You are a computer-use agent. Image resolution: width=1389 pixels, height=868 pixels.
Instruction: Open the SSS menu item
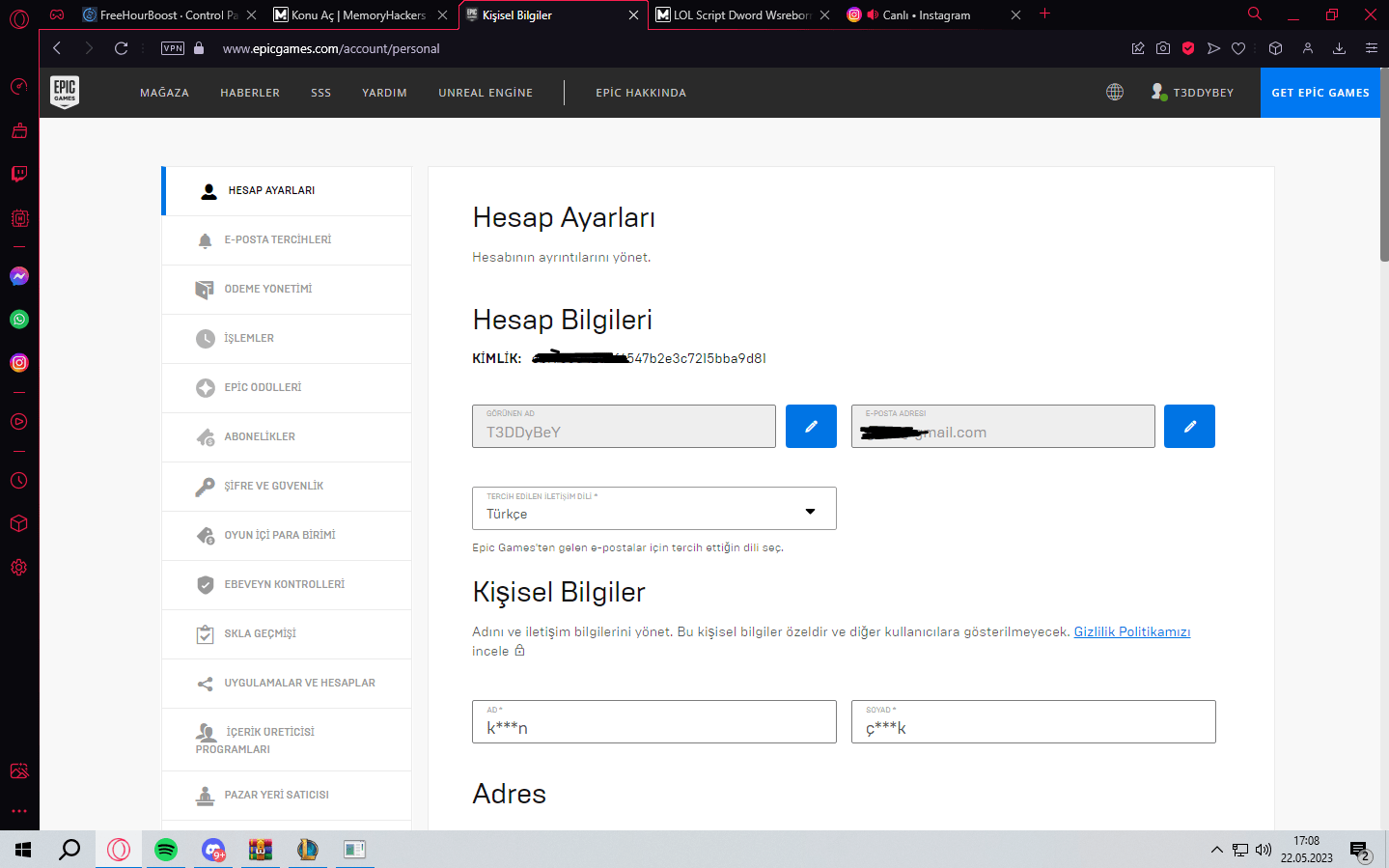(x=321, y=93)
